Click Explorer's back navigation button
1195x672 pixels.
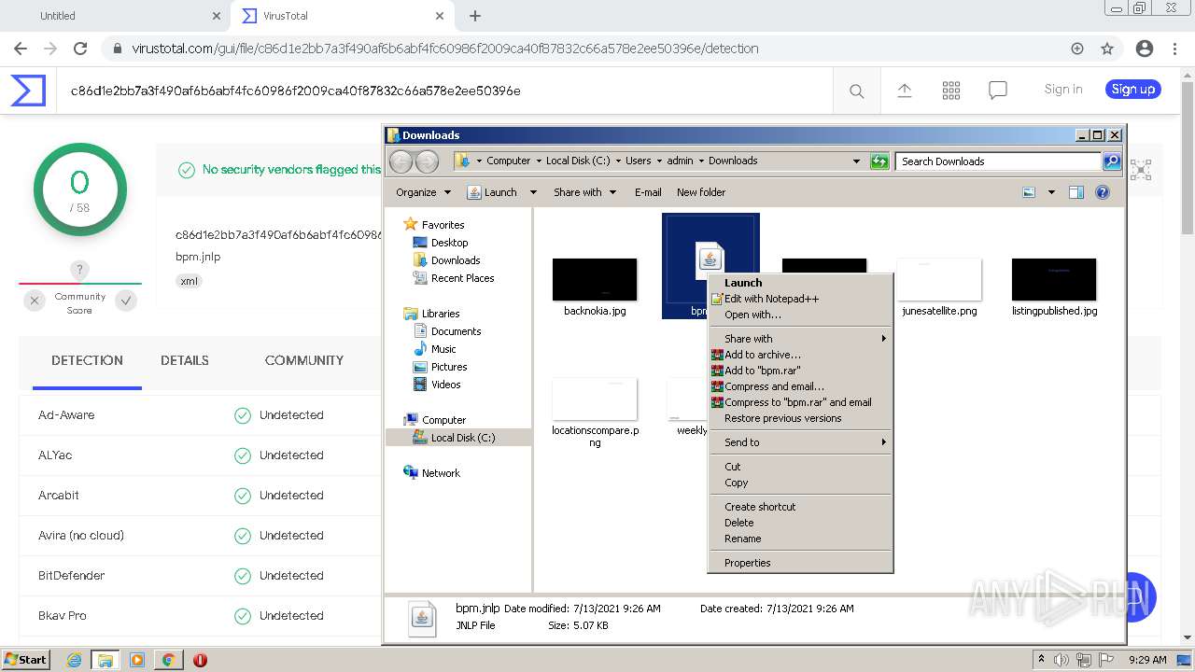click(401, 161)
